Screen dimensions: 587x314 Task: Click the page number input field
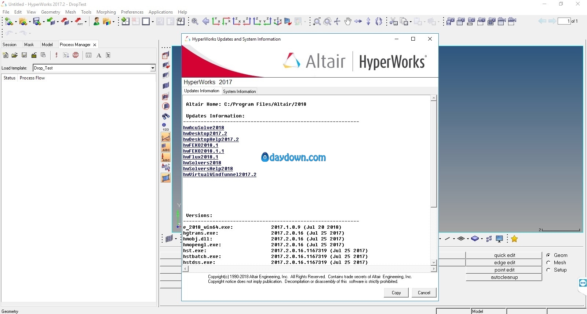(564, 21)
